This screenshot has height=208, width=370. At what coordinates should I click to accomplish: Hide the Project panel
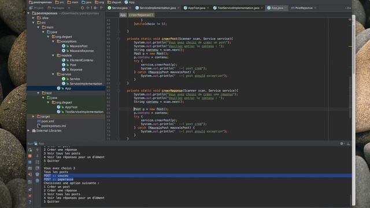102,8
